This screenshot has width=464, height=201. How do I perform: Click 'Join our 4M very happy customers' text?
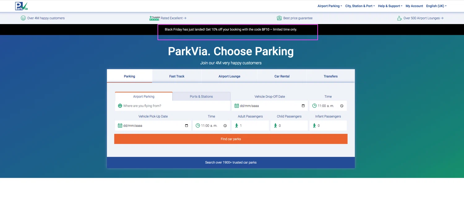click(x=231, y=63)
